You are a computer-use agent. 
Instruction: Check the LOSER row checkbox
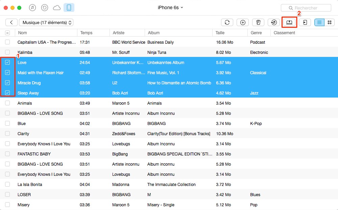point(7,194)
